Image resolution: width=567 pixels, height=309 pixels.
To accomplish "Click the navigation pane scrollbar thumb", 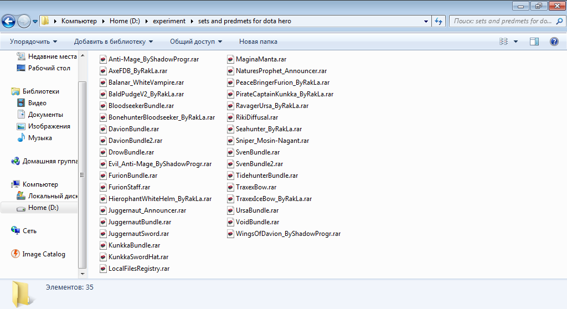I will pos(83,175).
